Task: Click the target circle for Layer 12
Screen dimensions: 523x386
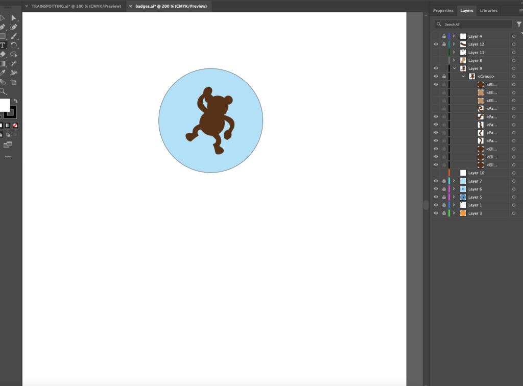Action: point(514,44)
